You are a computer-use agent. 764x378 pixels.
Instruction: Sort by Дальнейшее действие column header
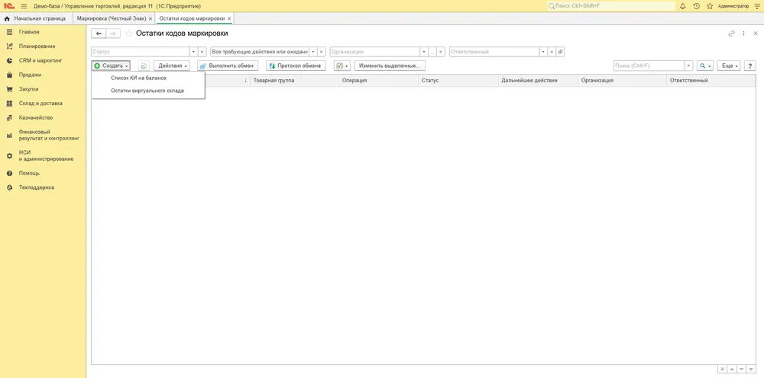click(x=538, y=81)
